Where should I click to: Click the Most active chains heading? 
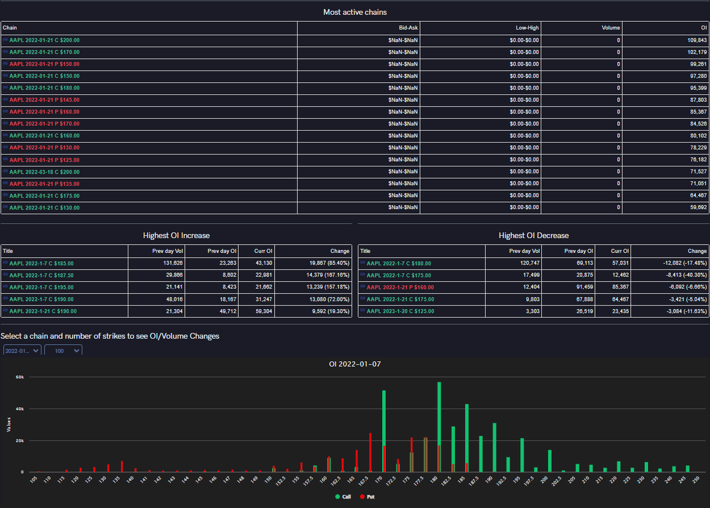point(355,12)
